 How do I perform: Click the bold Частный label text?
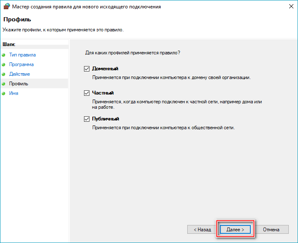(x=103, y=93)
